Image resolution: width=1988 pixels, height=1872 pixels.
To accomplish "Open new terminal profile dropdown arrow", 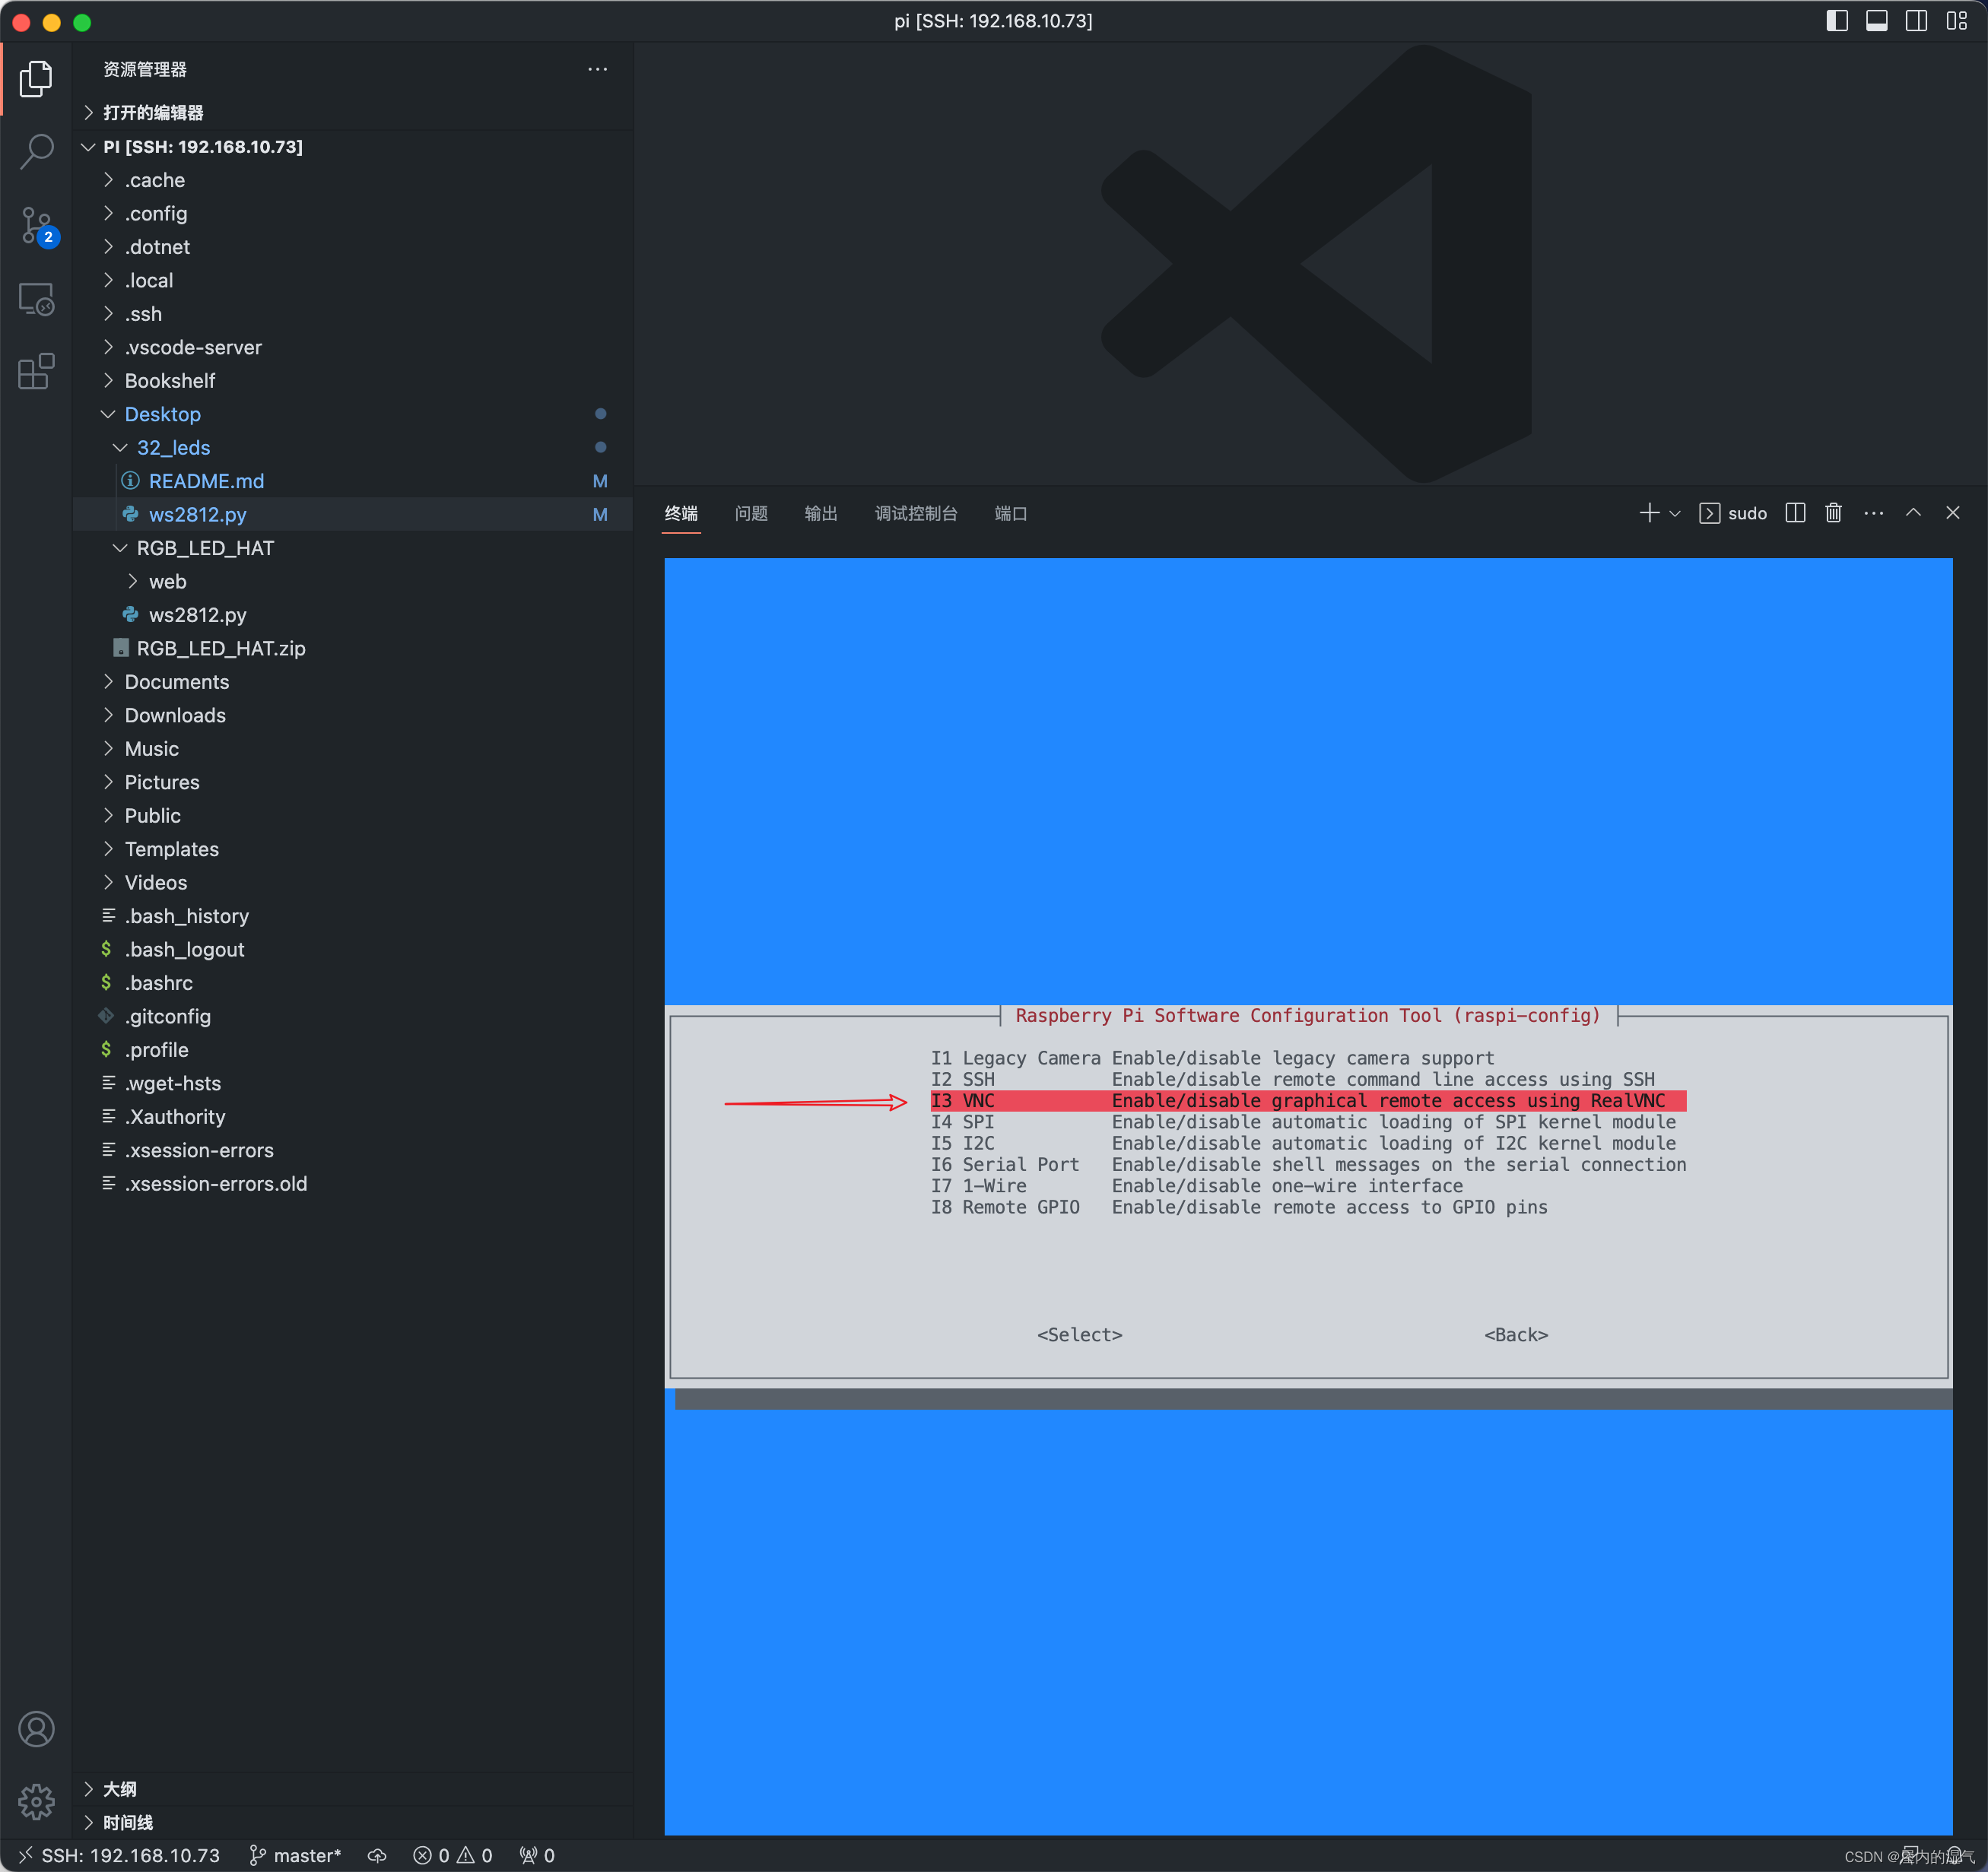I will 1675,514.
